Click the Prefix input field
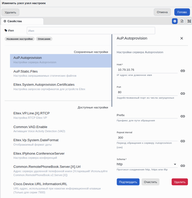The width and height of the screenshot is (192, 198). [147, 115]
